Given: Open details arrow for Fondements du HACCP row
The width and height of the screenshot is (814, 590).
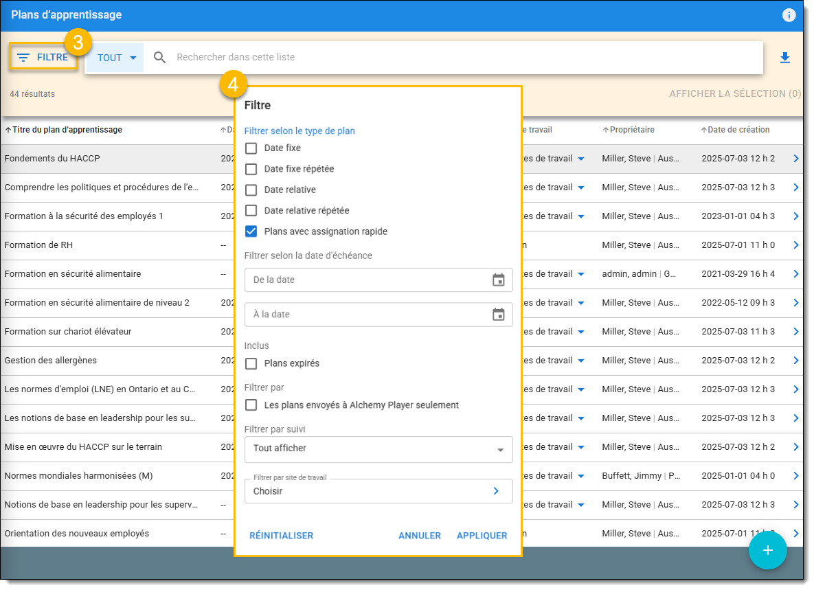Looking at the screenshot, I should click(x=795, y=159).
